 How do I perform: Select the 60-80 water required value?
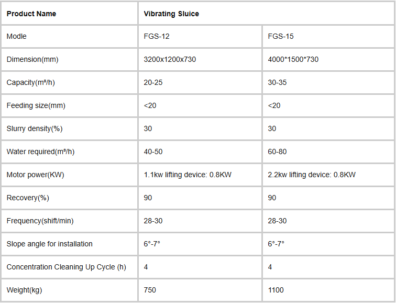coord(278,152)
